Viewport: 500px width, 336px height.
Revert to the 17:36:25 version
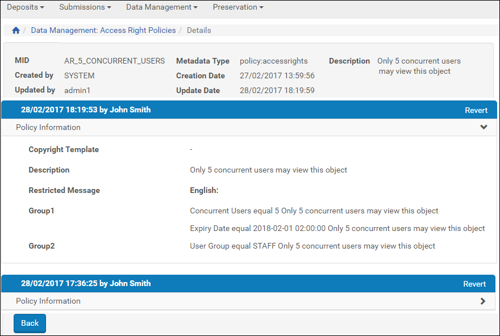(x=474, y=284)
